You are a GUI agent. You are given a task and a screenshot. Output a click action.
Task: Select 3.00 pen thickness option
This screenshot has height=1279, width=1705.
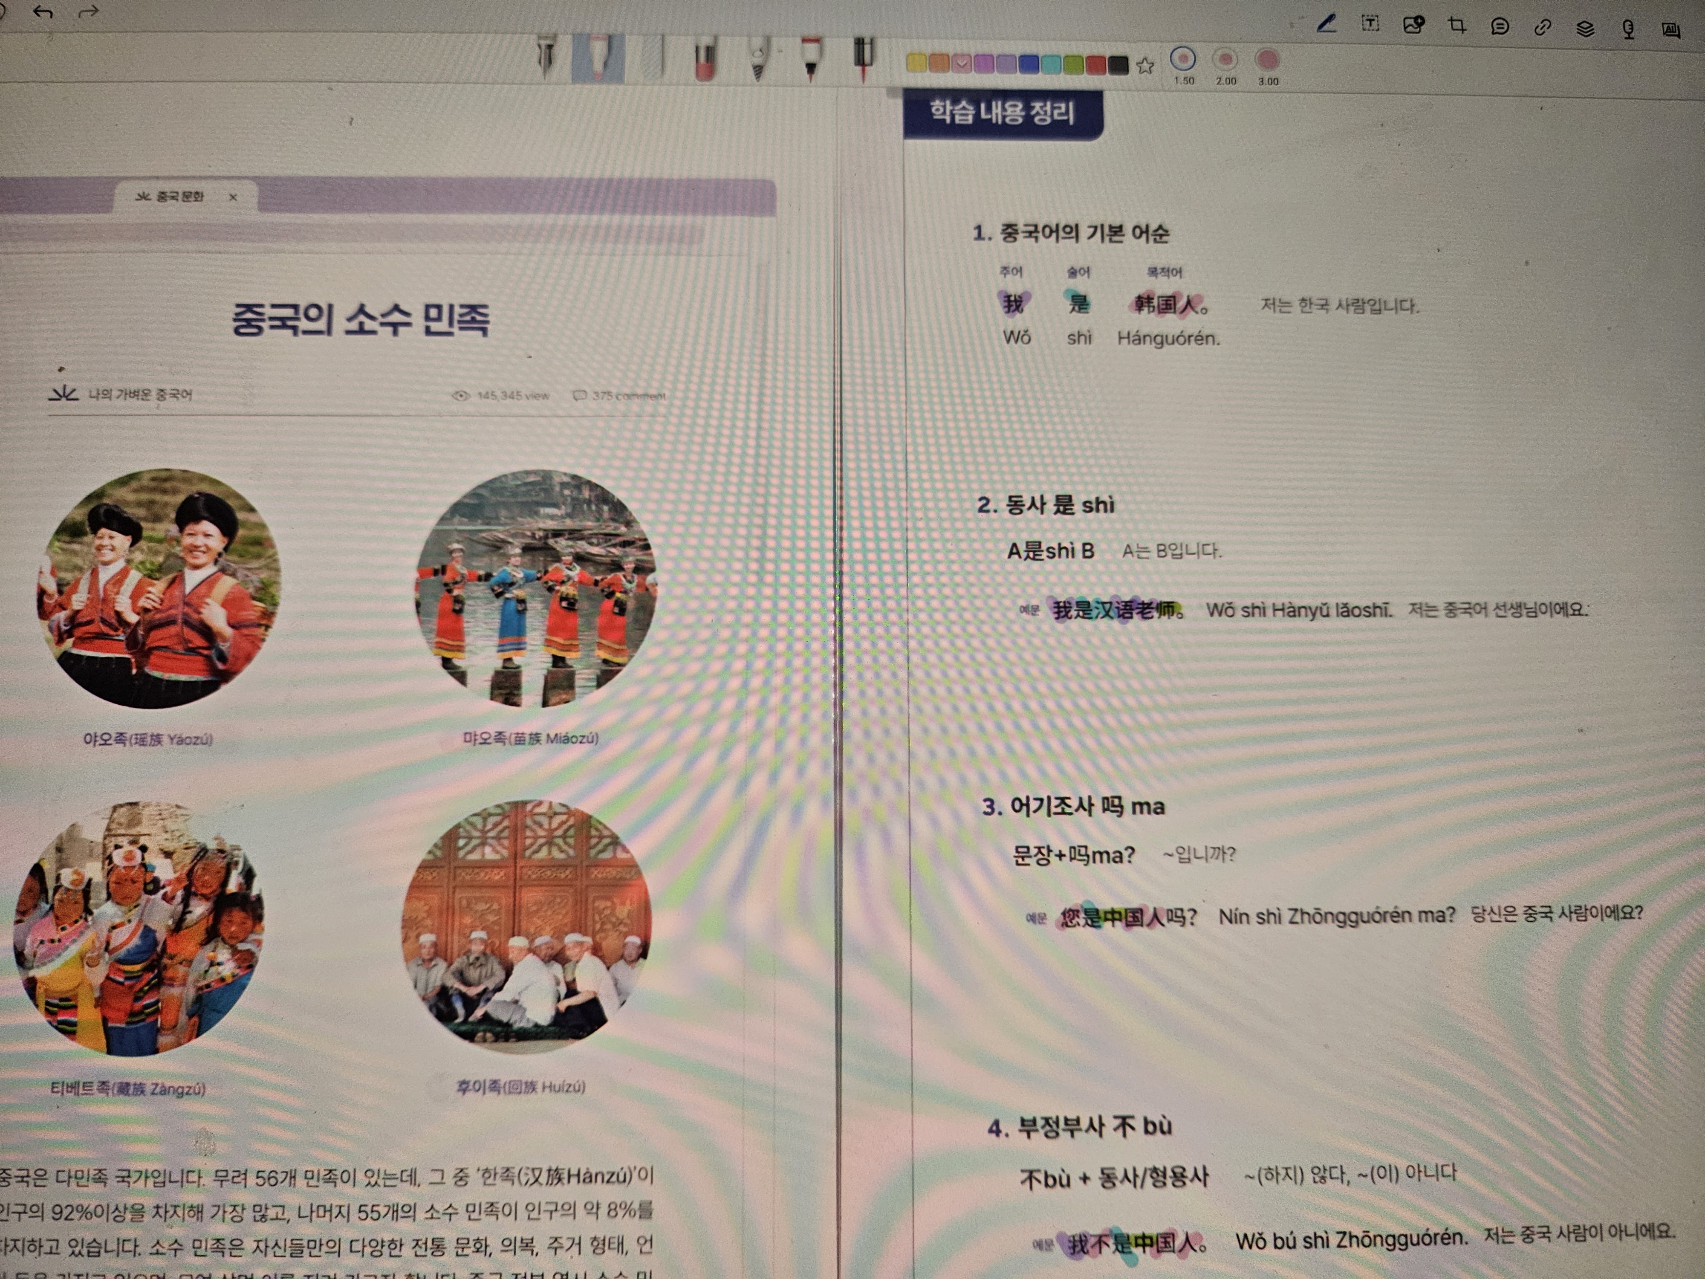(x=1267, y=60)
